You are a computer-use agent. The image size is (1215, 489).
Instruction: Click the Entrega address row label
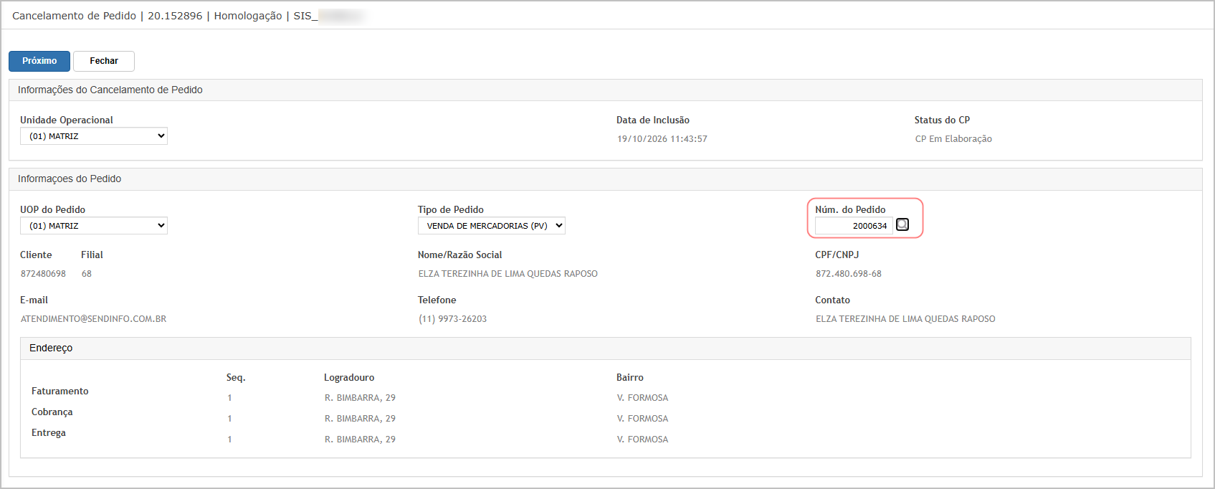pos(49,433)
